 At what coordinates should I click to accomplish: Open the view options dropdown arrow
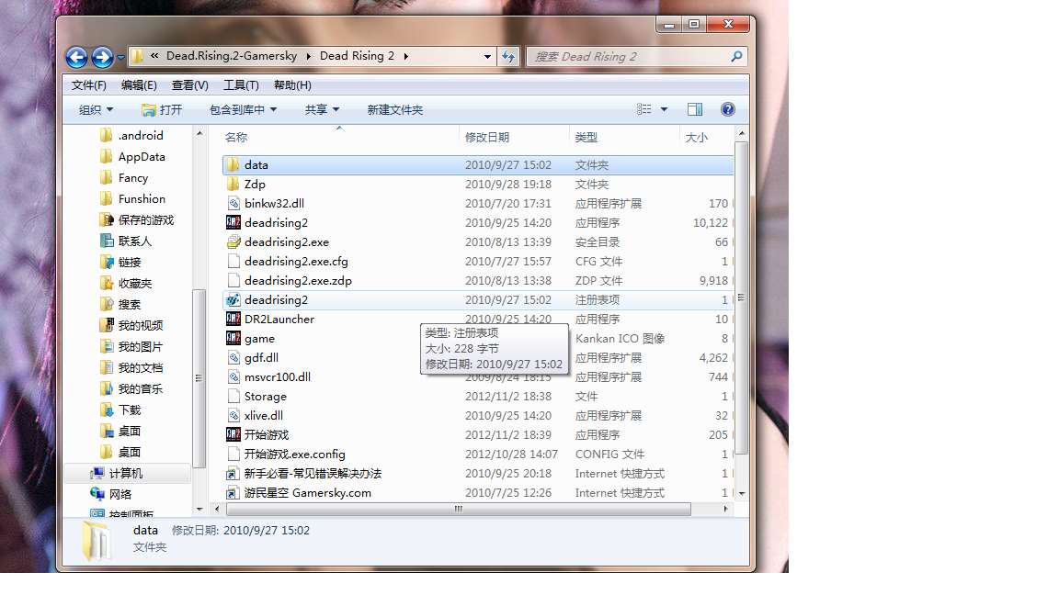(x=664, y=109)
